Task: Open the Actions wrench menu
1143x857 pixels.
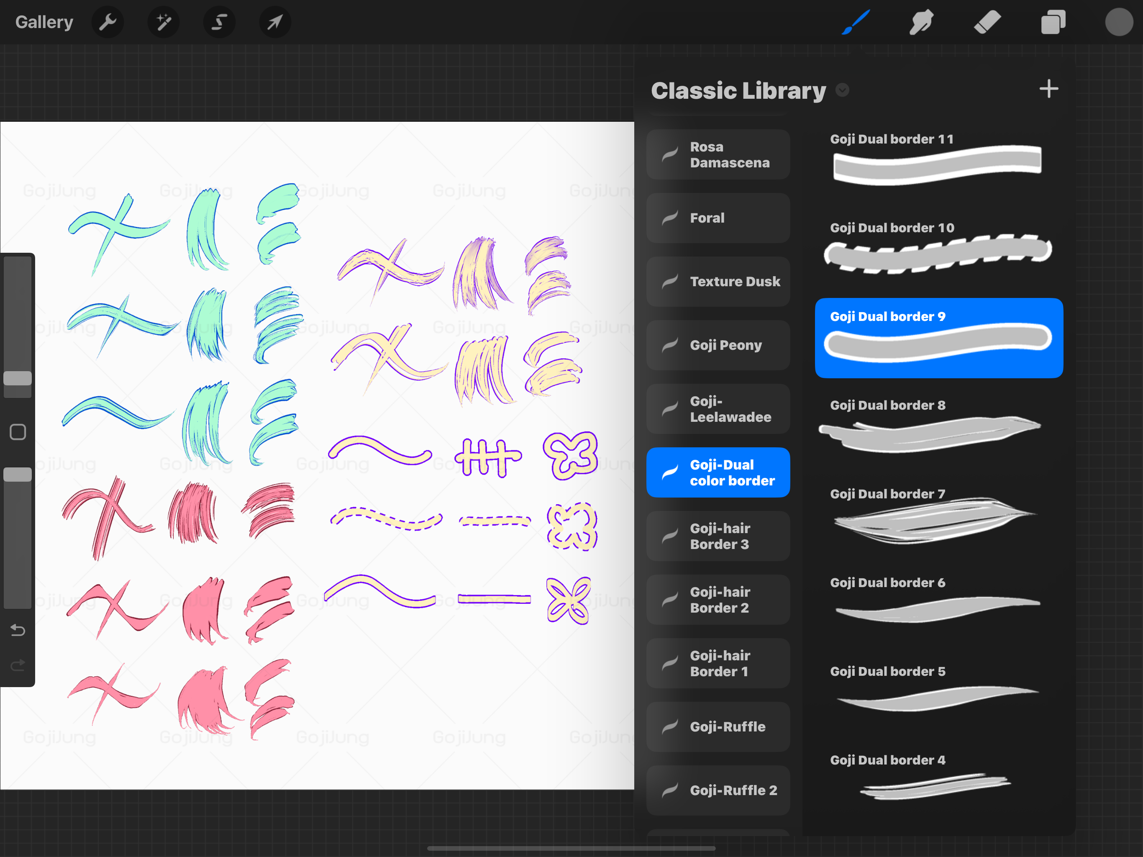Action: pos(108,22)
